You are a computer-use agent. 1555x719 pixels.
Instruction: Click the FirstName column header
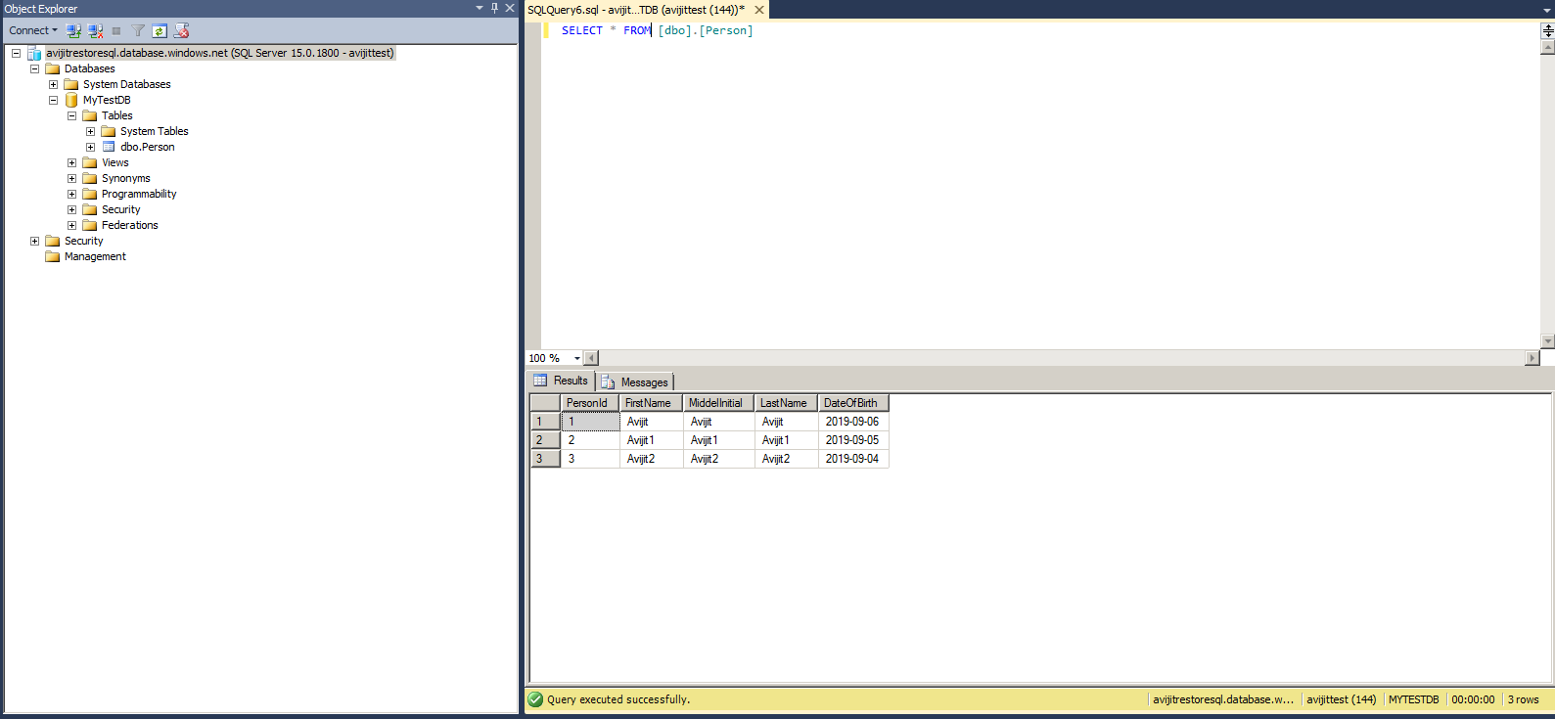[648, 403]
